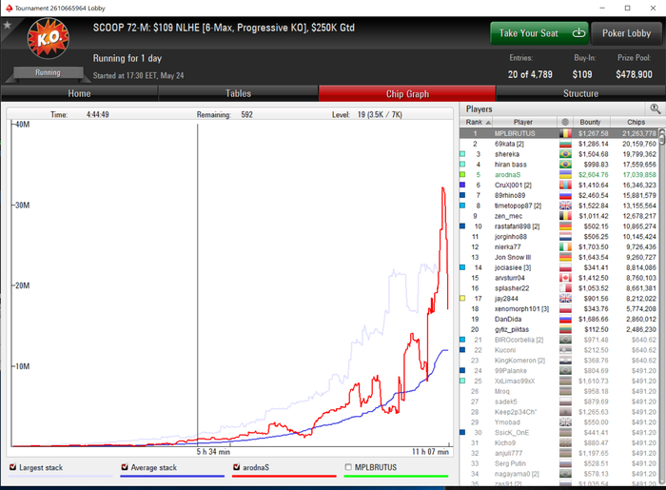Click the Take Your Seat button
Screen dimensions: 666x490
click(539, 33)
